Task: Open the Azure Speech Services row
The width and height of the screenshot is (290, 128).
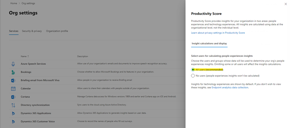Action: pyautogui.click(x=33, y=64)
